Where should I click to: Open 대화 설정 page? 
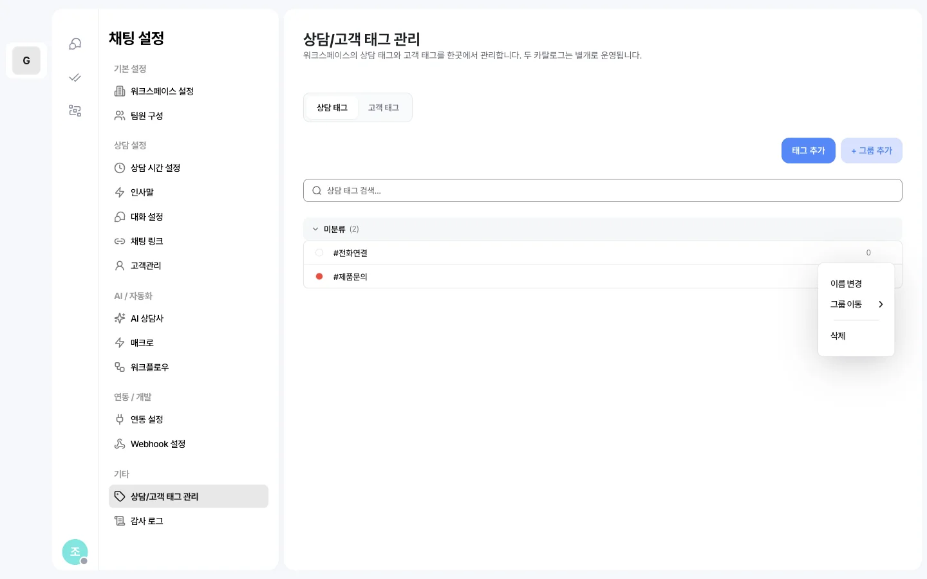[189, 217]
